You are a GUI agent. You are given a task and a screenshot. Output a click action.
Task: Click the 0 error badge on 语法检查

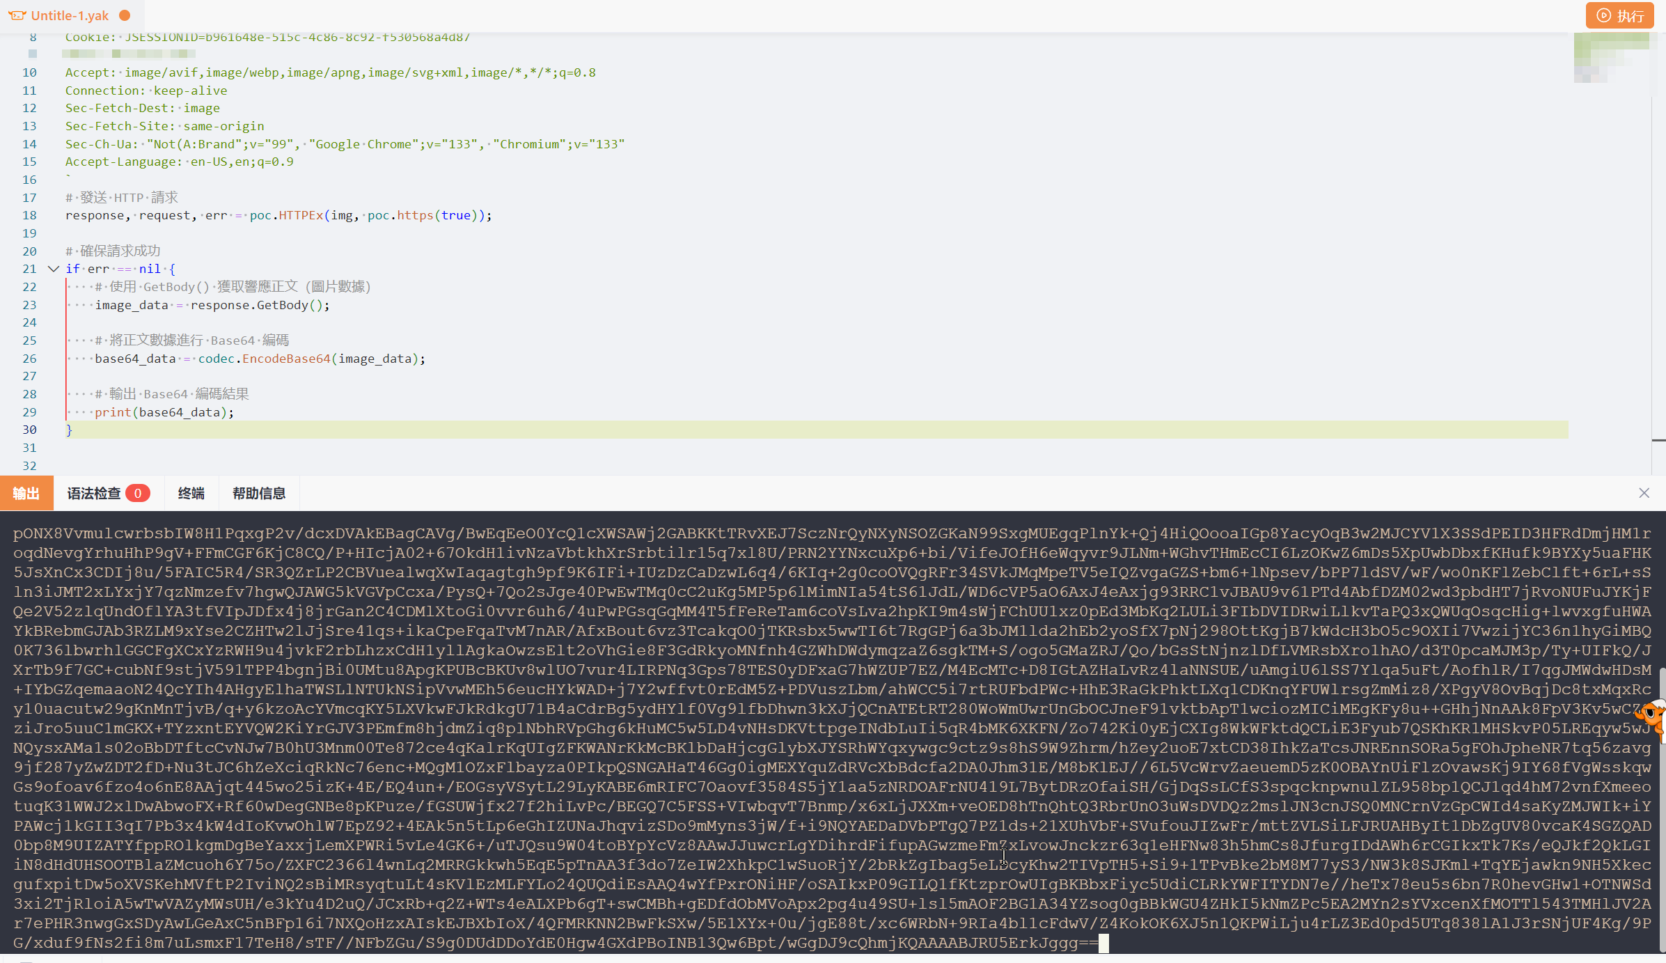[138, 493]
